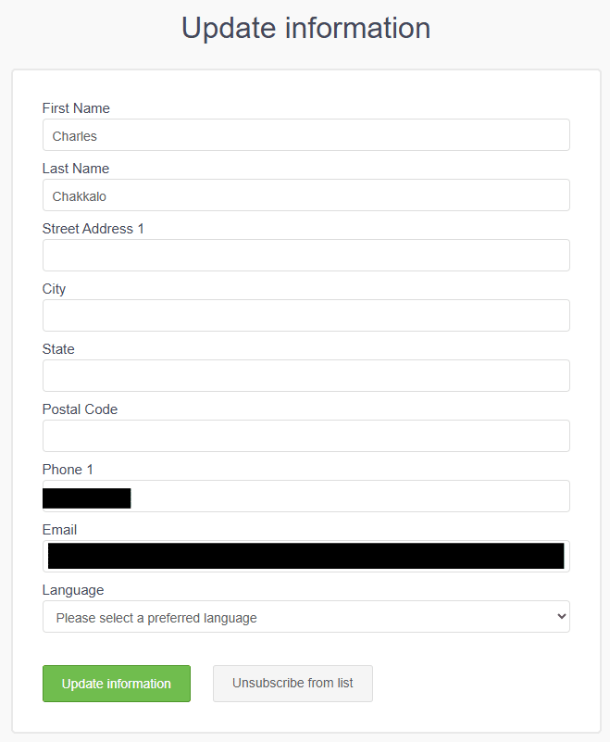
Task: Click the Street Address 1 input field
Action: click(305, 256)
